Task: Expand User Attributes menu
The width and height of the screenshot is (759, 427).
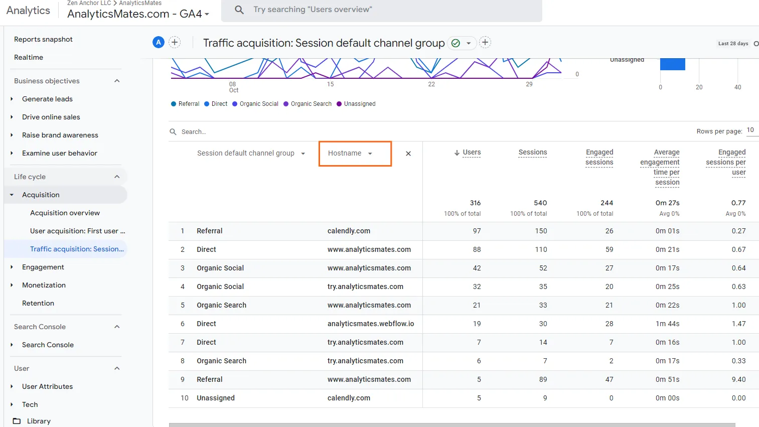Action: tap(12, 386)
